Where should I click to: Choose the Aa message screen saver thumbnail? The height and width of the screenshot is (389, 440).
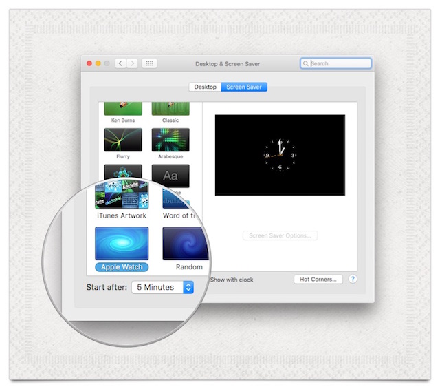tap(170, 176)
